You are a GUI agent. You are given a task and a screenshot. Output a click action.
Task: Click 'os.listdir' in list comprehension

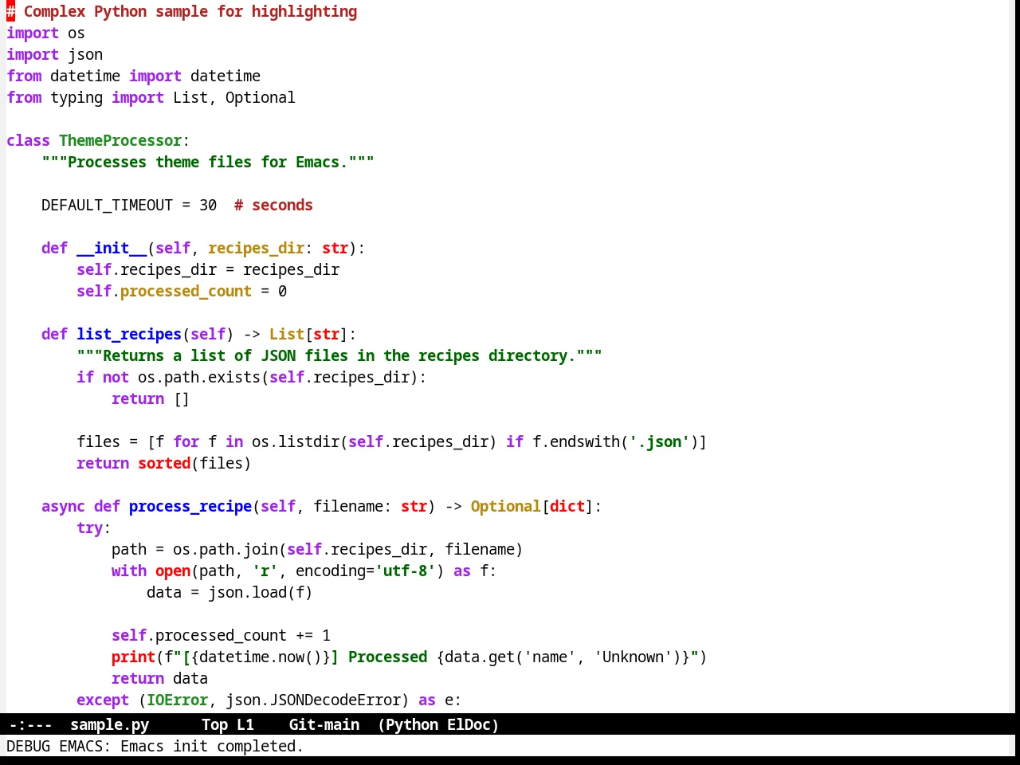click(x=296, y=441)
